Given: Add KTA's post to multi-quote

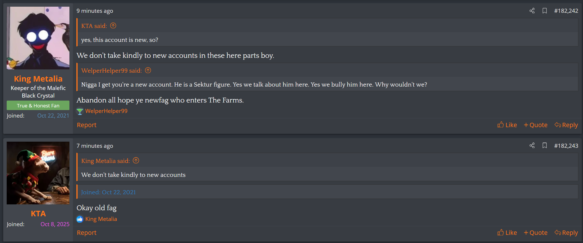Looking at the screenshot, I should tap(536, 233).
